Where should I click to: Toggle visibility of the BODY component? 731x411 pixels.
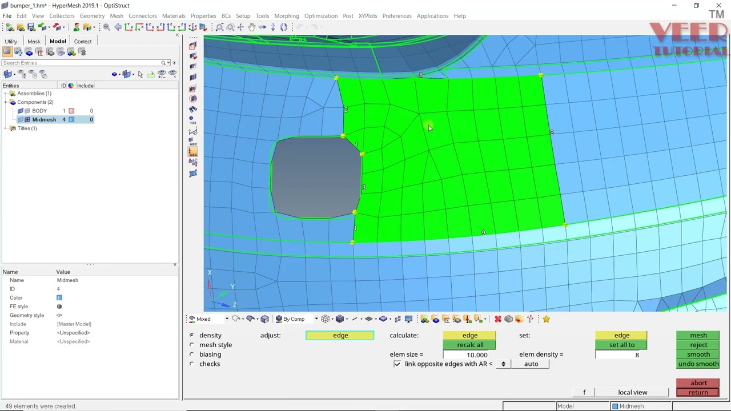click(21, 111)
